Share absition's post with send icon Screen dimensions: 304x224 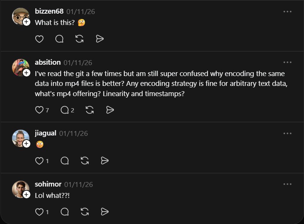(110, 110)
